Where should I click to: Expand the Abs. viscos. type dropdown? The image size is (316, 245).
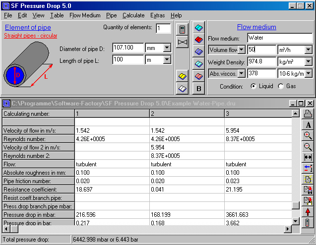(x=241, y=73)
